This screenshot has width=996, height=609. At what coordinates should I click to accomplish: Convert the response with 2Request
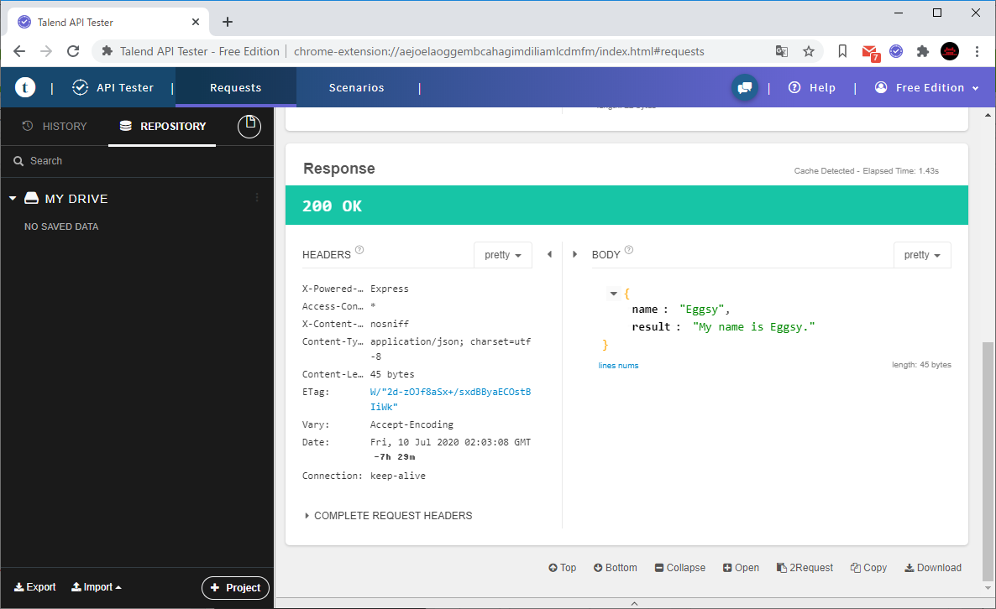tap(805, 568)
